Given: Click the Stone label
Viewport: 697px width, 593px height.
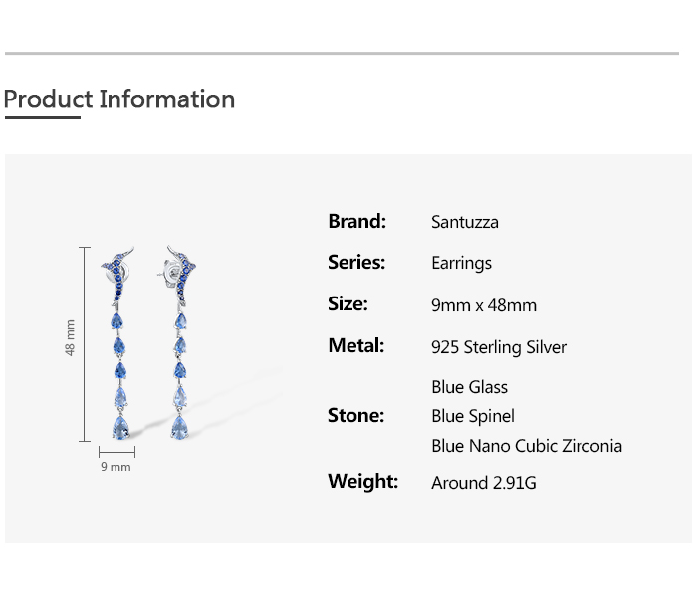Looking at the screenshot, I should (355, 415).
